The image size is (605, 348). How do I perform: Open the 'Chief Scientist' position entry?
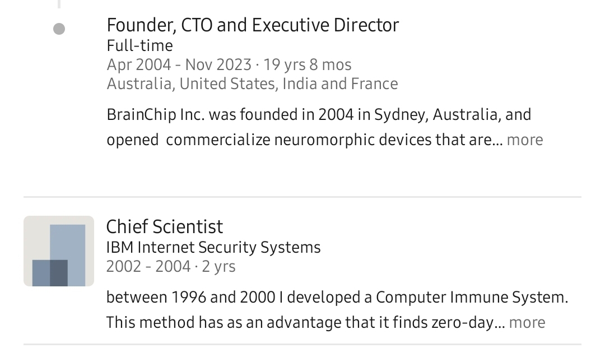165,226
